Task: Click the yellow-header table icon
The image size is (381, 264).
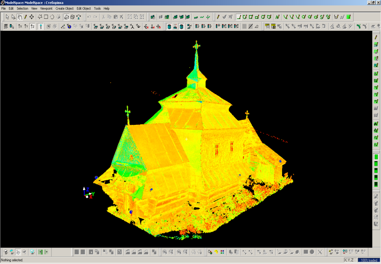Action: click(267, 26)
